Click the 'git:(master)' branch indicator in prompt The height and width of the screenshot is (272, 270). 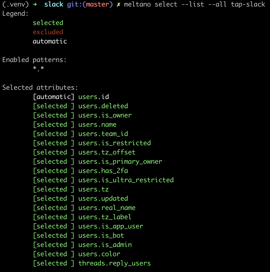[x=90, y=5]
